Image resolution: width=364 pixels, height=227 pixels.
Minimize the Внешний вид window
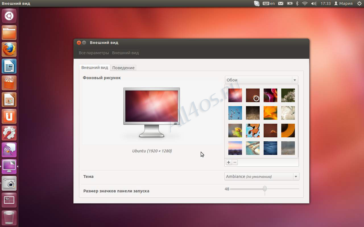(x=84, y=43)
